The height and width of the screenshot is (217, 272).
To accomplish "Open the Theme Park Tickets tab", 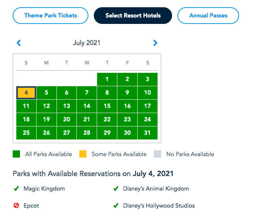I will tap(50, 16).
